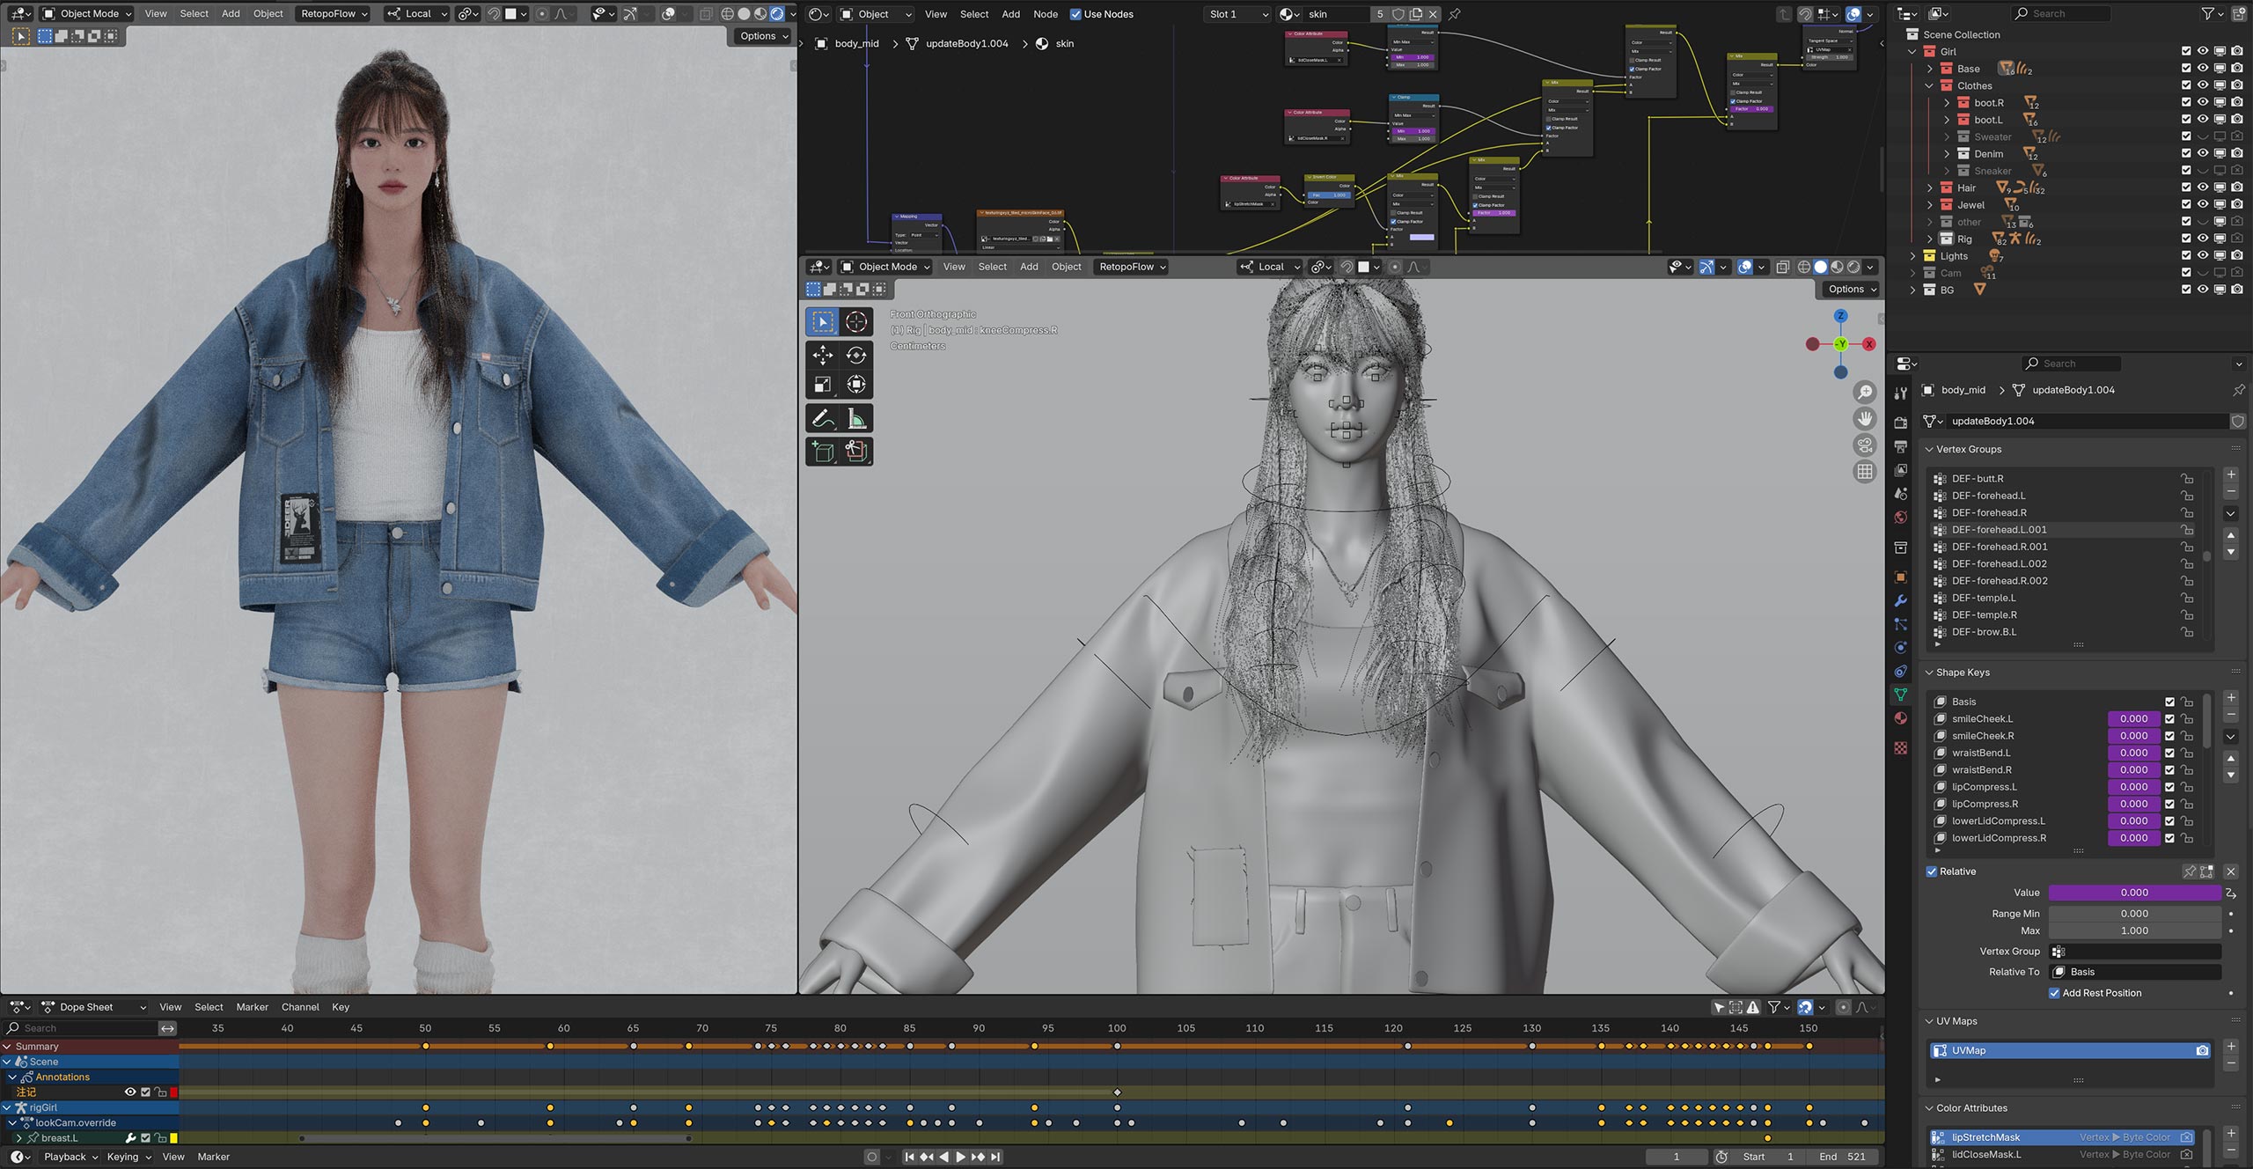This screenshot has width=2253, height=1169.
Task: Unlink the skin material with X button
Action: [1433, 14]
